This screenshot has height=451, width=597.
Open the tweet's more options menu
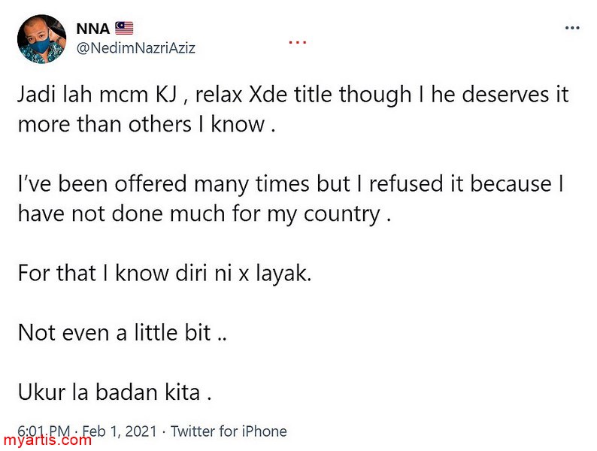click(573, 27)
